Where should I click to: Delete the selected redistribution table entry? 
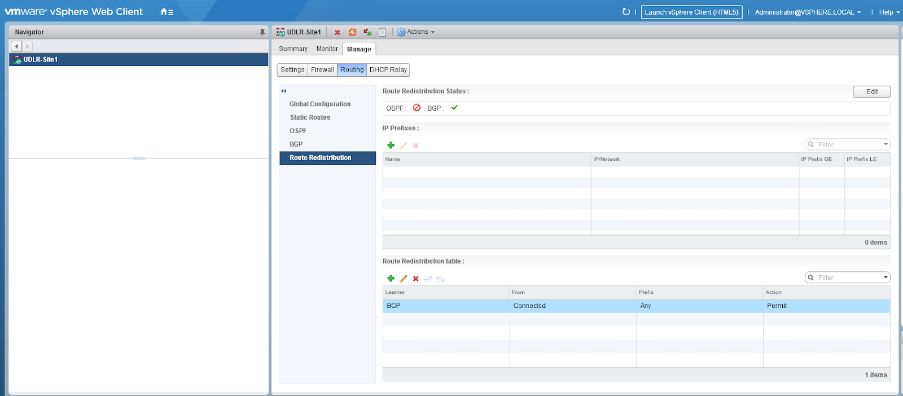click(x=416, y=279)
